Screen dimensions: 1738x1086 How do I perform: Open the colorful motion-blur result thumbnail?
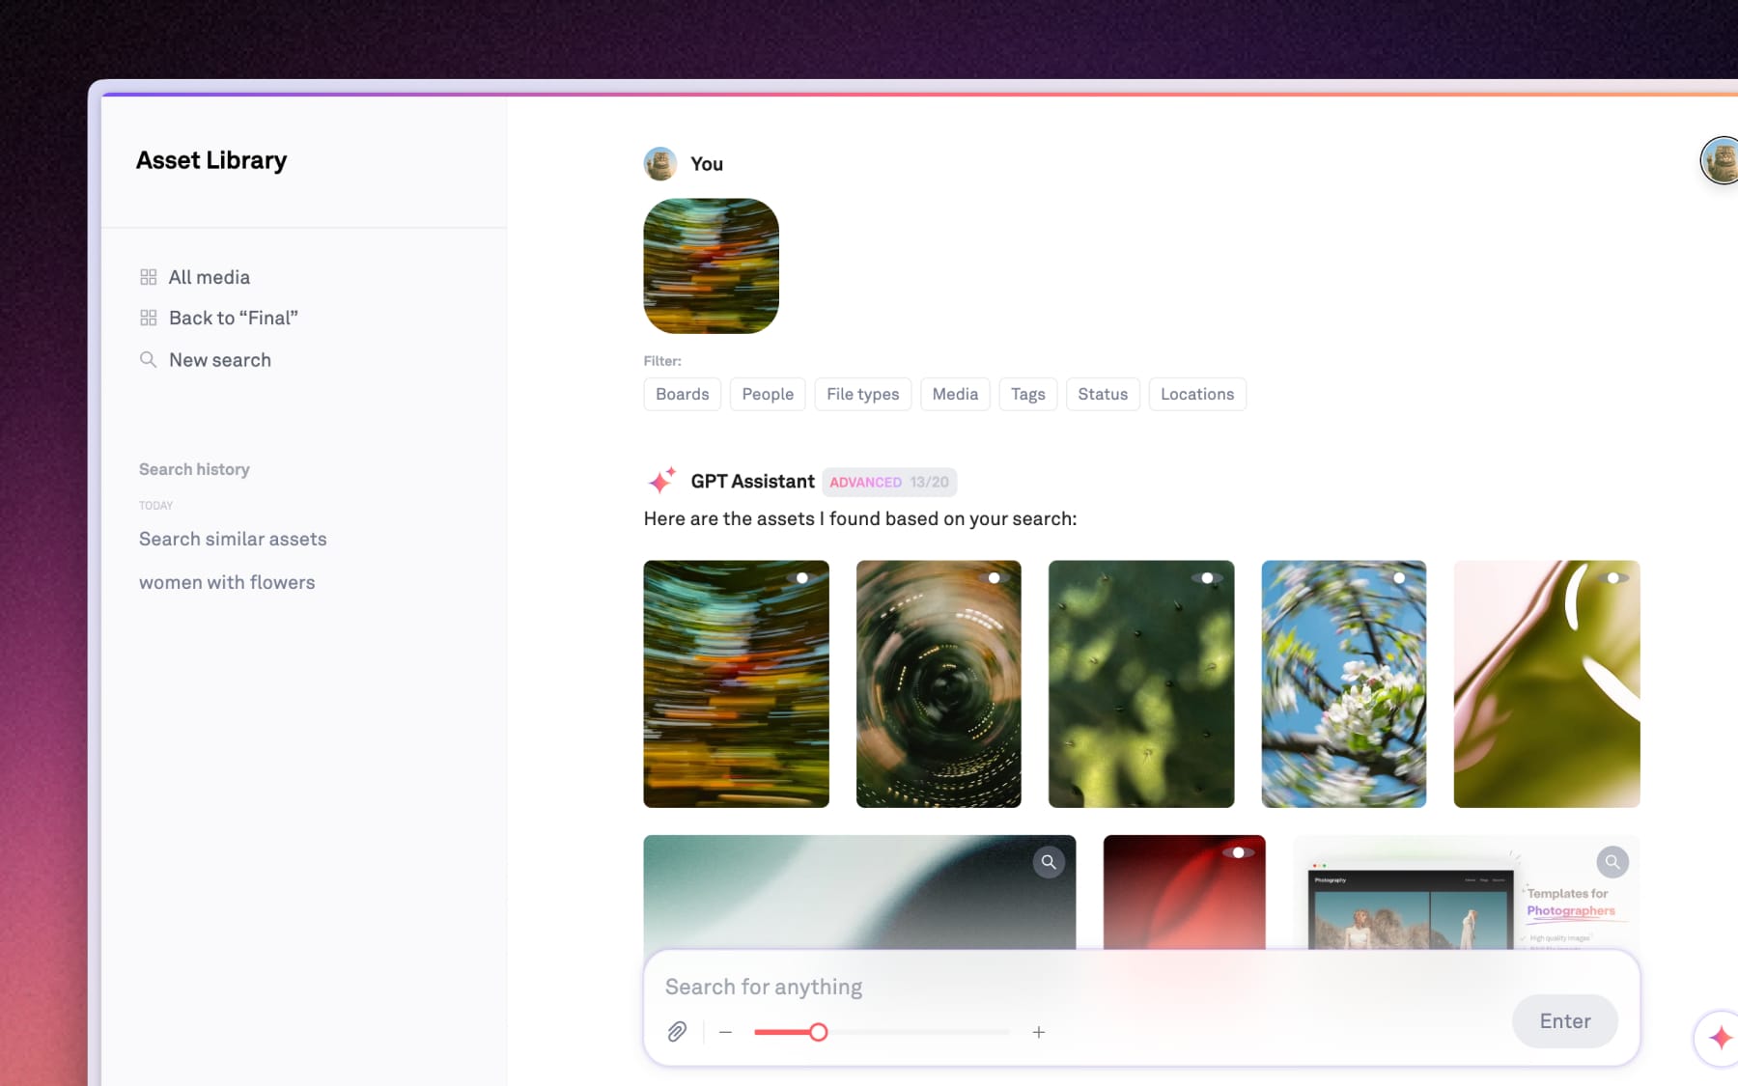pos(737,684)
